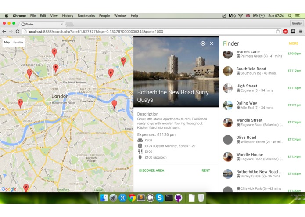Open the Wandle Street listing

click(262, 122)
